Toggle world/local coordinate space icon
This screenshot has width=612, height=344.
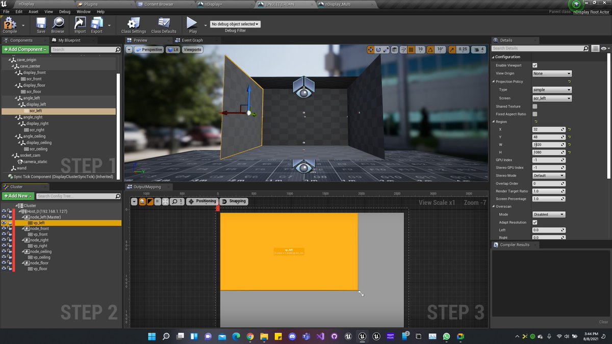coord(395,49)
